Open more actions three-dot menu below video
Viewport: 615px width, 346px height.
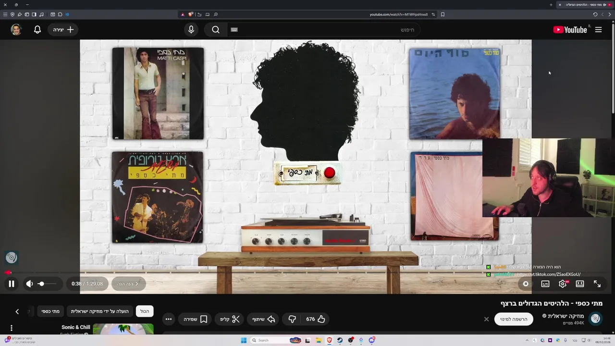coord(168,319)
